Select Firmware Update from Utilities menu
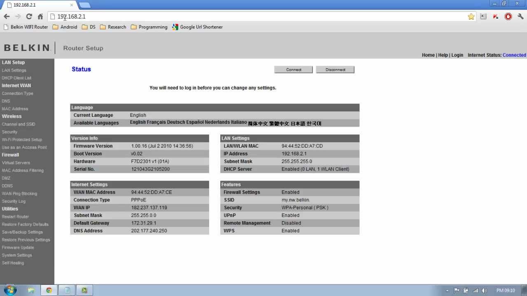This screenshot has width=527, height=296. [18, 247]
